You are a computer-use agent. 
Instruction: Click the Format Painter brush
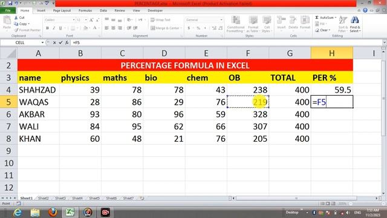(x=16, y=30)
